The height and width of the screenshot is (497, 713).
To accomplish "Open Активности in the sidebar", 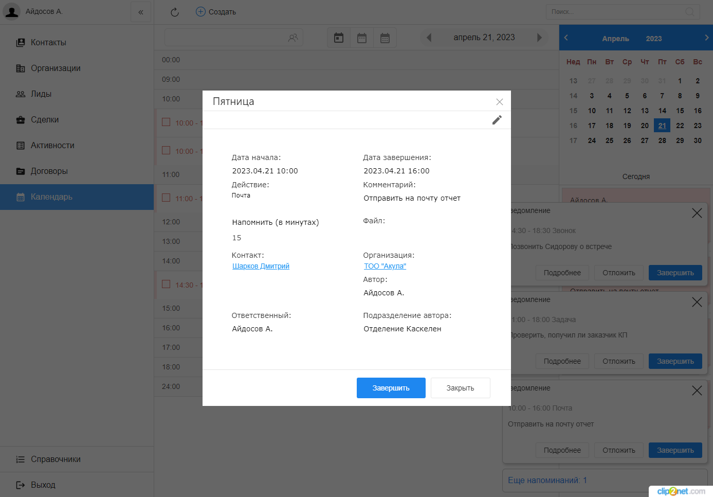I will click(x=77, y=146).
